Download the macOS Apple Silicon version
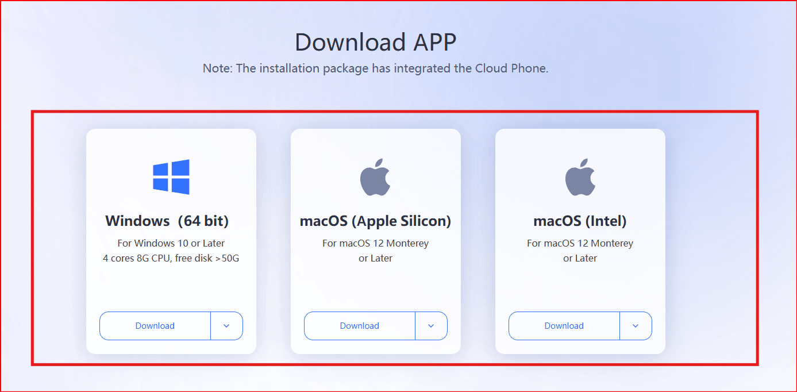Screen dimensions: 797x392 (360, 326)
